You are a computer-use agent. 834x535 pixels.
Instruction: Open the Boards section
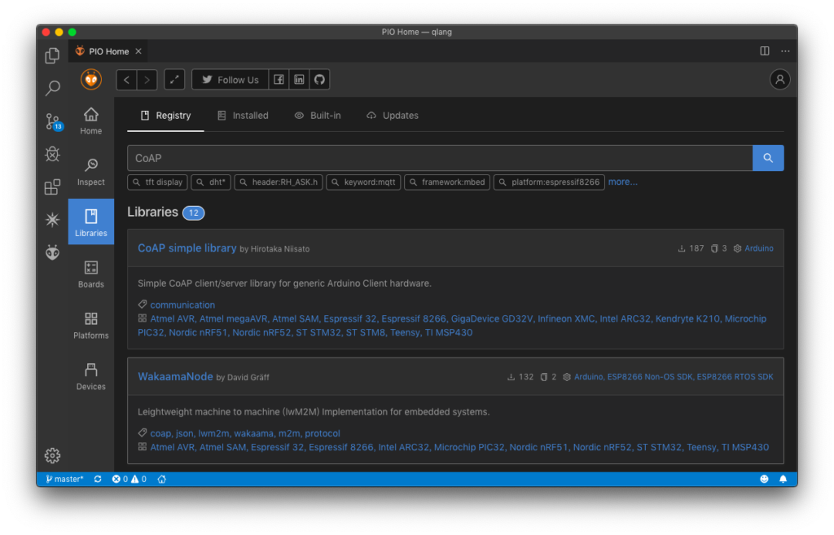click(91, 274)
